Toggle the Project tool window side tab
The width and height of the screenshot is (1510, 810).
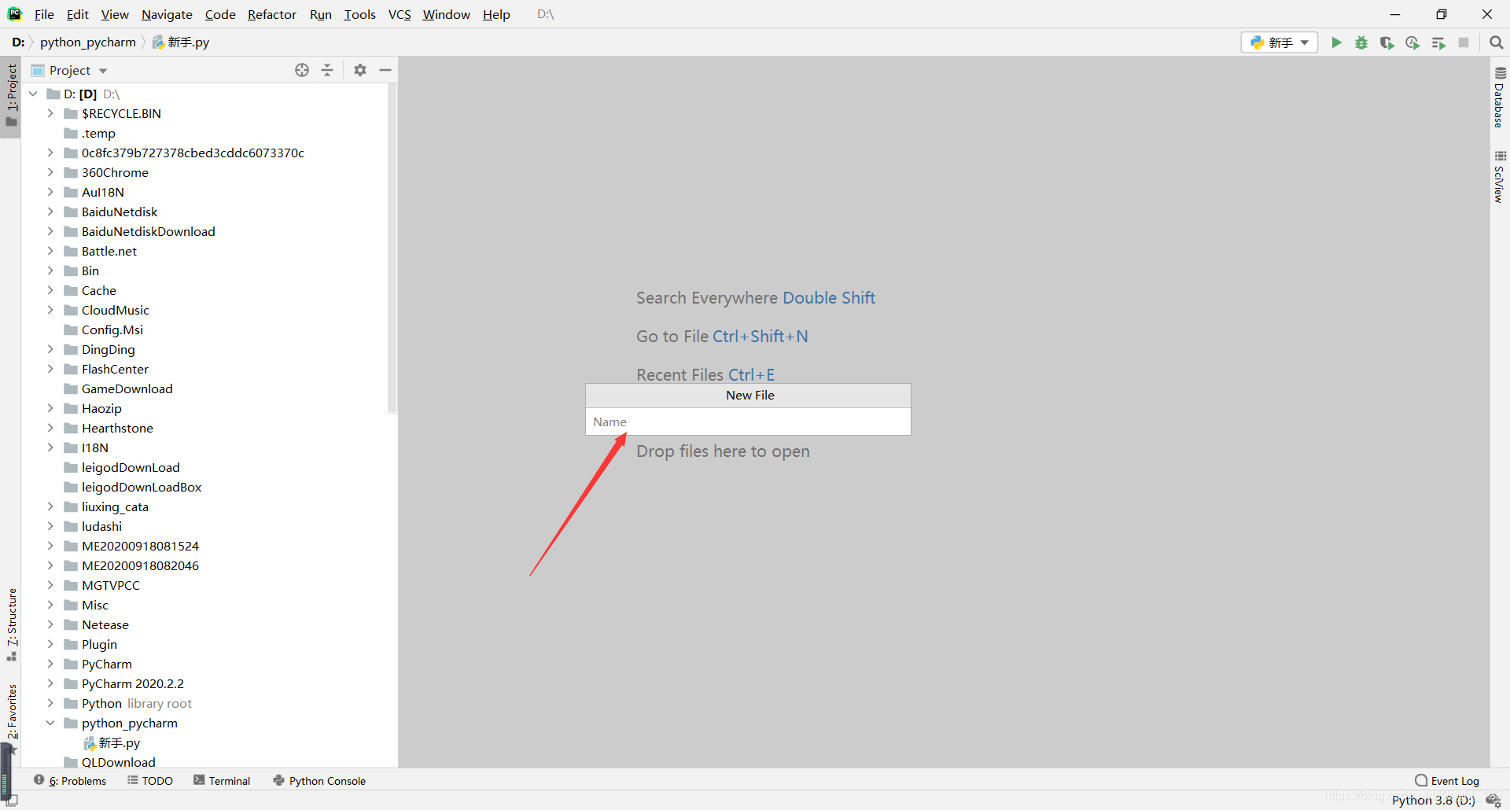(x=11, y=97)
